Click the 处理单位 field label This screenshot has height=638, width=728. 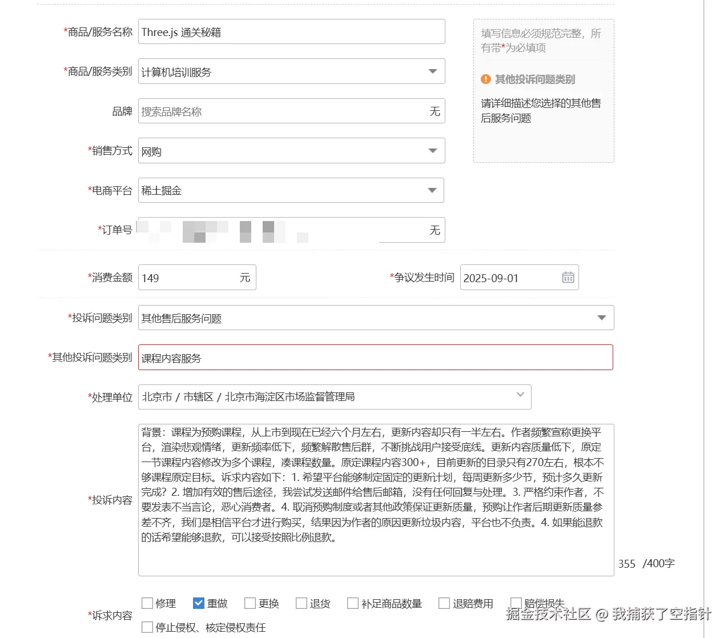coord(110,397)
